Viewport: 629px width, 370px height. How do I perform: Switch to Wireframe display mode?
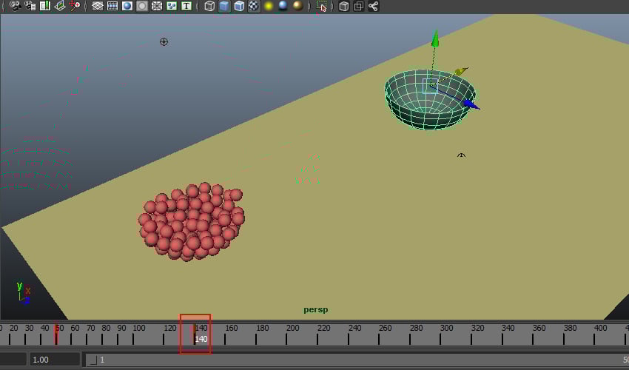[209, 6]
